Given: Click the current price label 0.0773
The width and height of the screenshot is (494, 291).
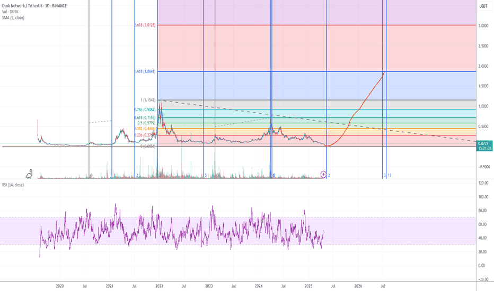Looking at the screenshot, I should click(x=484, y=143).
